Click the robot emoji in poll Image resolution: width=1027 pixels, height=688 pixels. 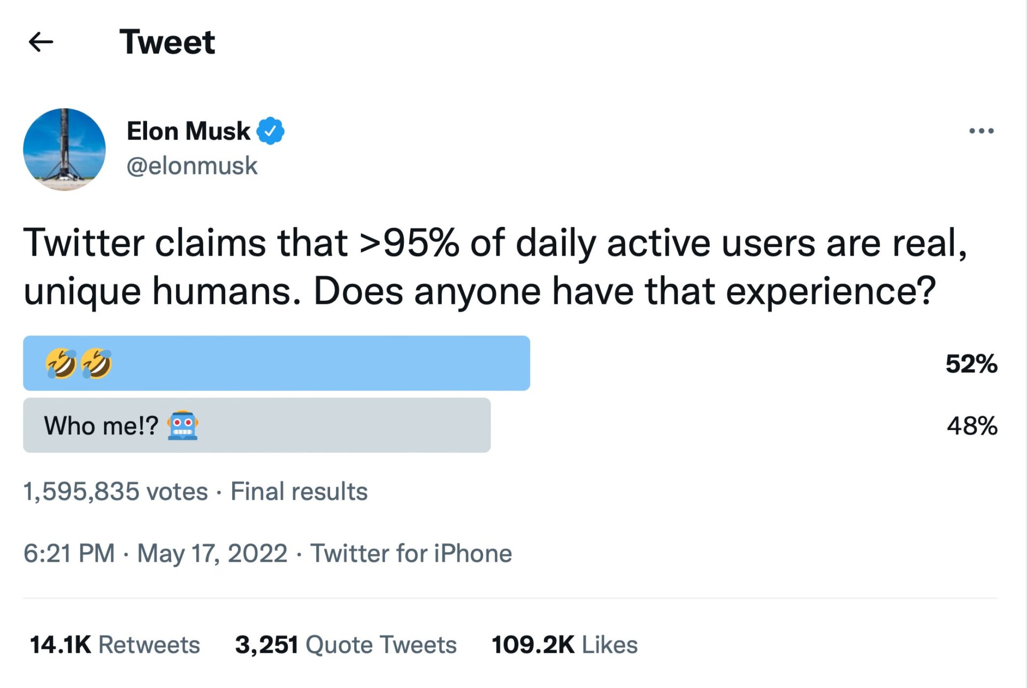point(182,426)
